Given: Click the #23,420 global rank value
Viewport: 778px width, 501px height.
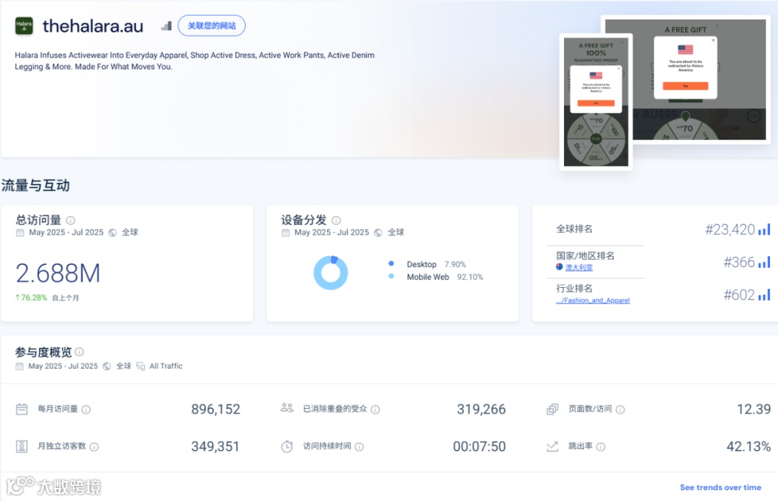Looking at the screenshot, I should [x=730, y=229].
